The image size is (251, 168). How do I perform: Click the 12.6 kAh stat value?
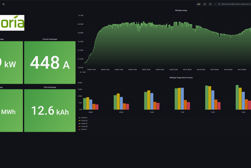50,111
